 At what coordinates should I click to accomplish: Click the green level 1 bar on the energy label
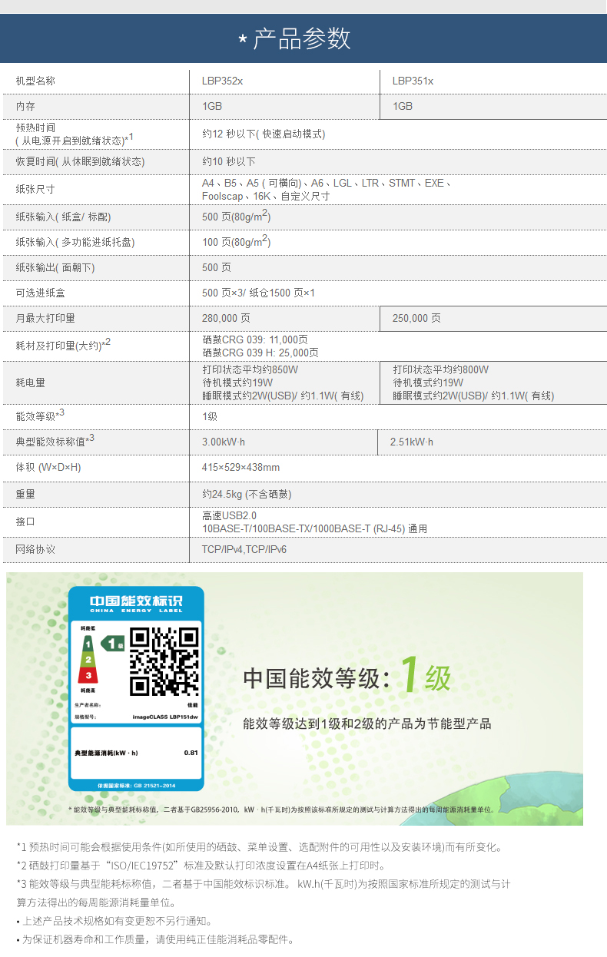click(x=89, y=644)
